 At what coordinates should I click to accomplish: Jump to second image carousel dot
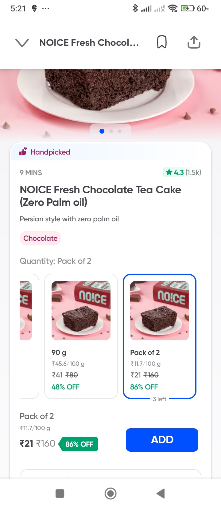pyautogui.click(x=111, y=131)
